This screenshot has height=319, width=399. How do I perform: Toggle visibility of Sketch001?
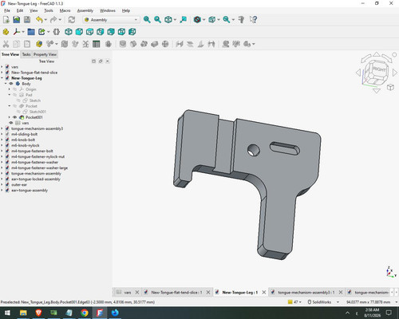18,112
